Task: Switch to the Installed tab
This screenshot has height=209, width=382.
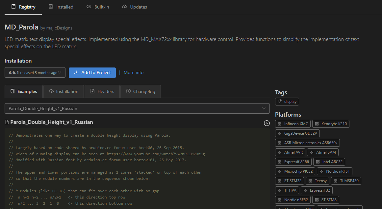Action: [61, 7]
